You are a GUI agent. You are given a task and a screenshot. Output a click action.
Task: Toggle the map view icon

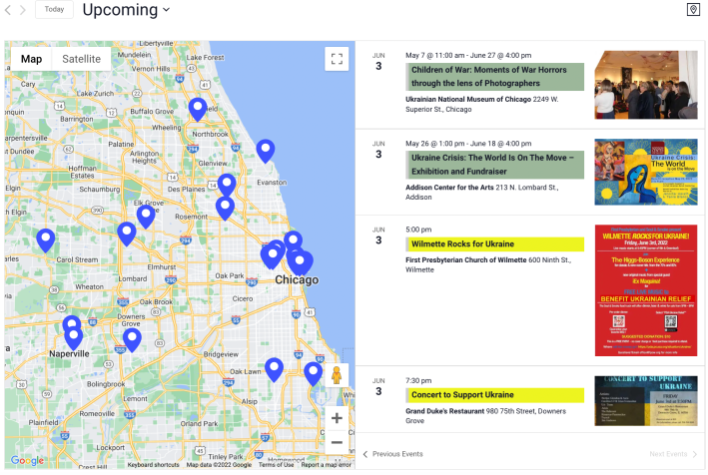[x=693, y=9]
